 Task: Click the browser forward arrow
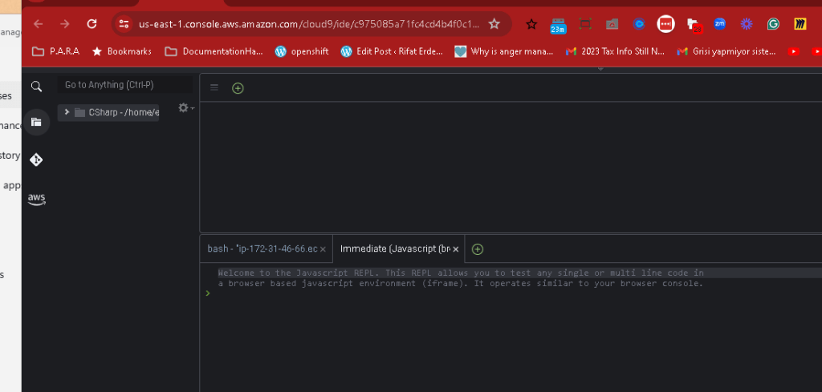65,23
